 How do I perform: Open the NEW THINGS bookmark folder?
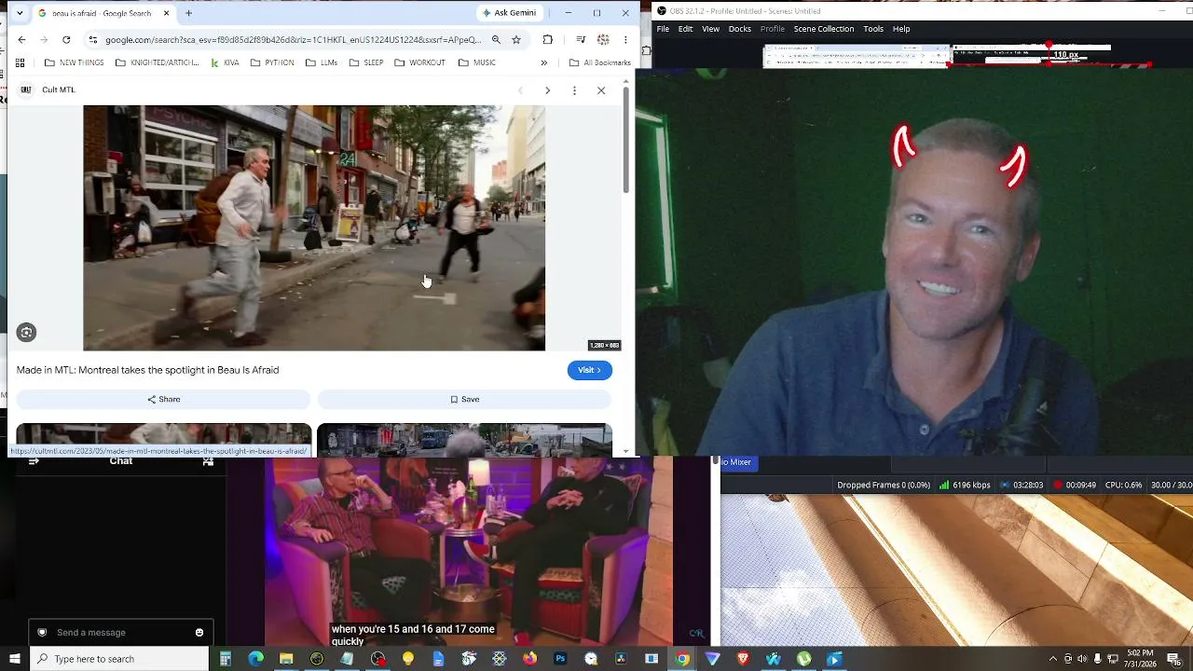point(75,62)
